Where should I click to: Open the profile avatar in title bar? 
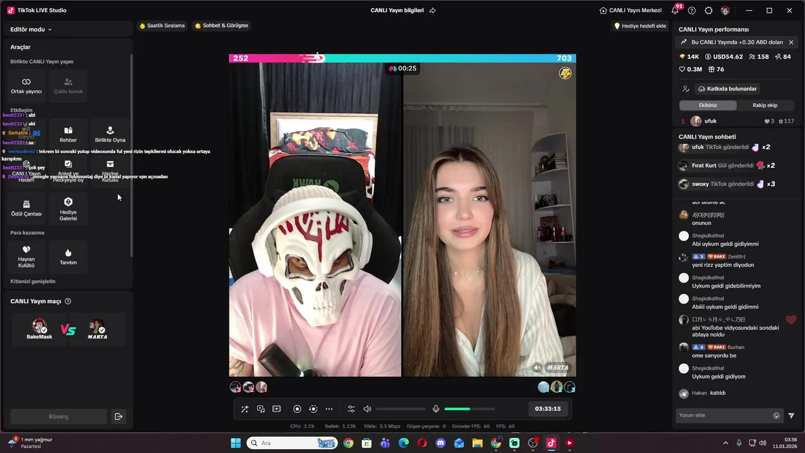coord(726,11)
